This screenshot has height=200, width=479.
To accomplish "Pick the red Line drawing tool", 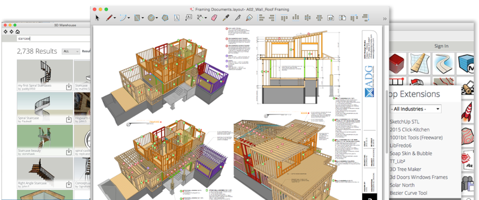I will 109,18.
